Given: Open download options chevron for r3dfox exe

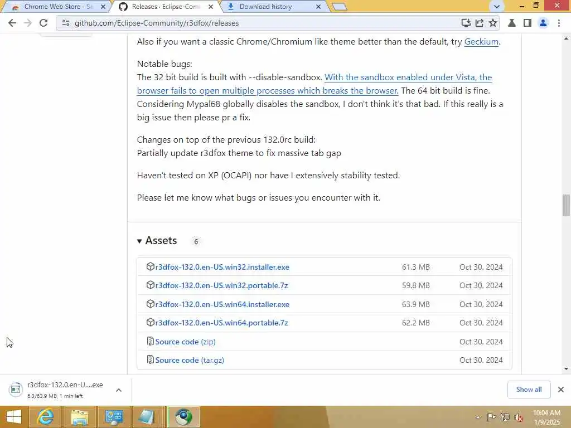Looking at the screenshot, I should pos(119,390).
